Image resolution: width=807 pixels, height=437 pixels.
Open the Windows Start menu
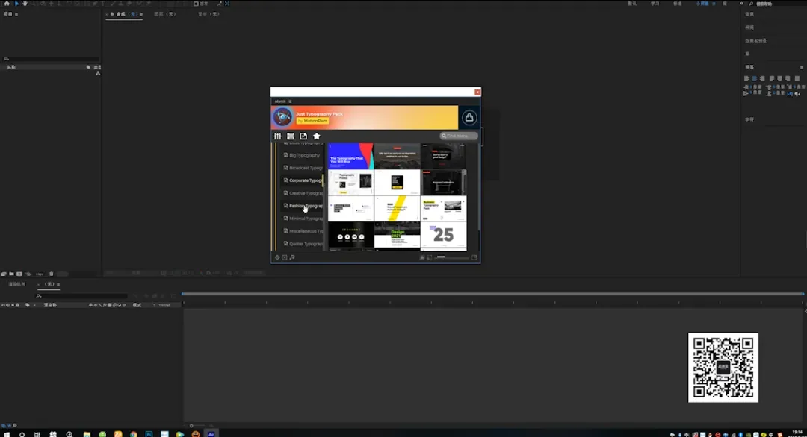[x=7, y=435]
